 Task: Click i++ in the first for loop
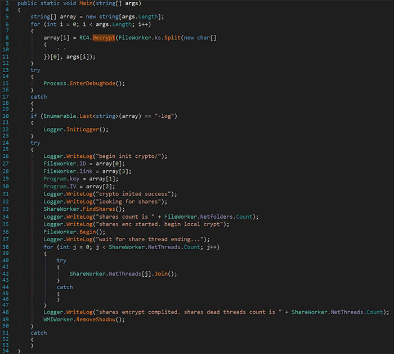(143, 24)
